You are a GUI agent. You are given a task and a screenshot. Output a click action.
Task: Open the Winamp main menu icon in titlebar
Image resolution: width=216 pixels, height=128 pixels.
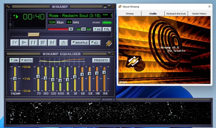[8, 7]
